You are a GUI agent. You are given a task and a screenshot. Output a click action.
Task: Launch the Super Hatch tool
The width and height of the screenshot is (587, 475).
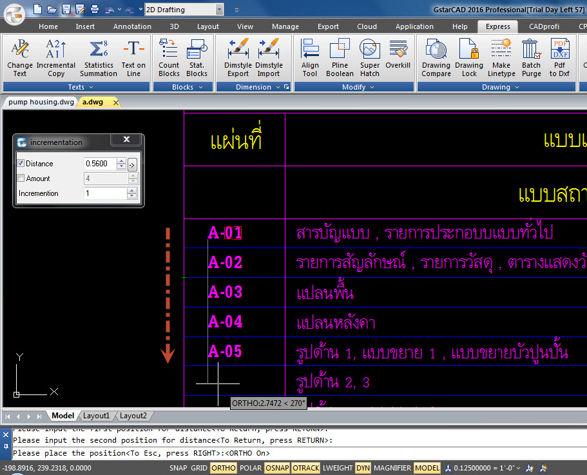pyautogui.click(x=370, y=58)
